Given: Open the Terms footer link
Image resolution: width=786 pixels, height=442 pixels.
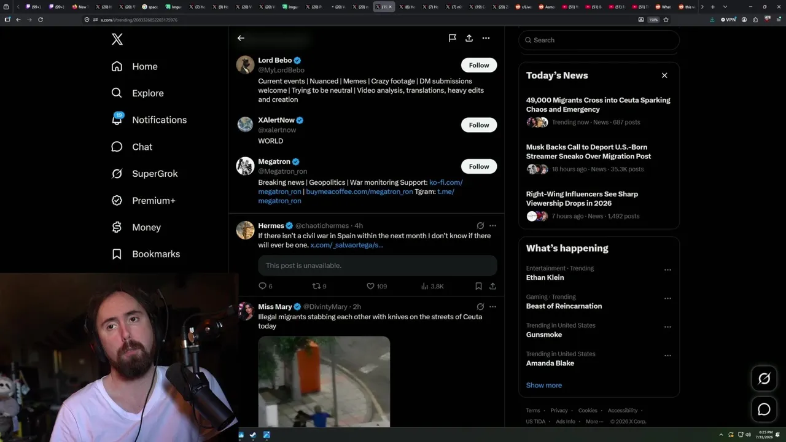Looking at the screenshot, I should pos(533,411).
